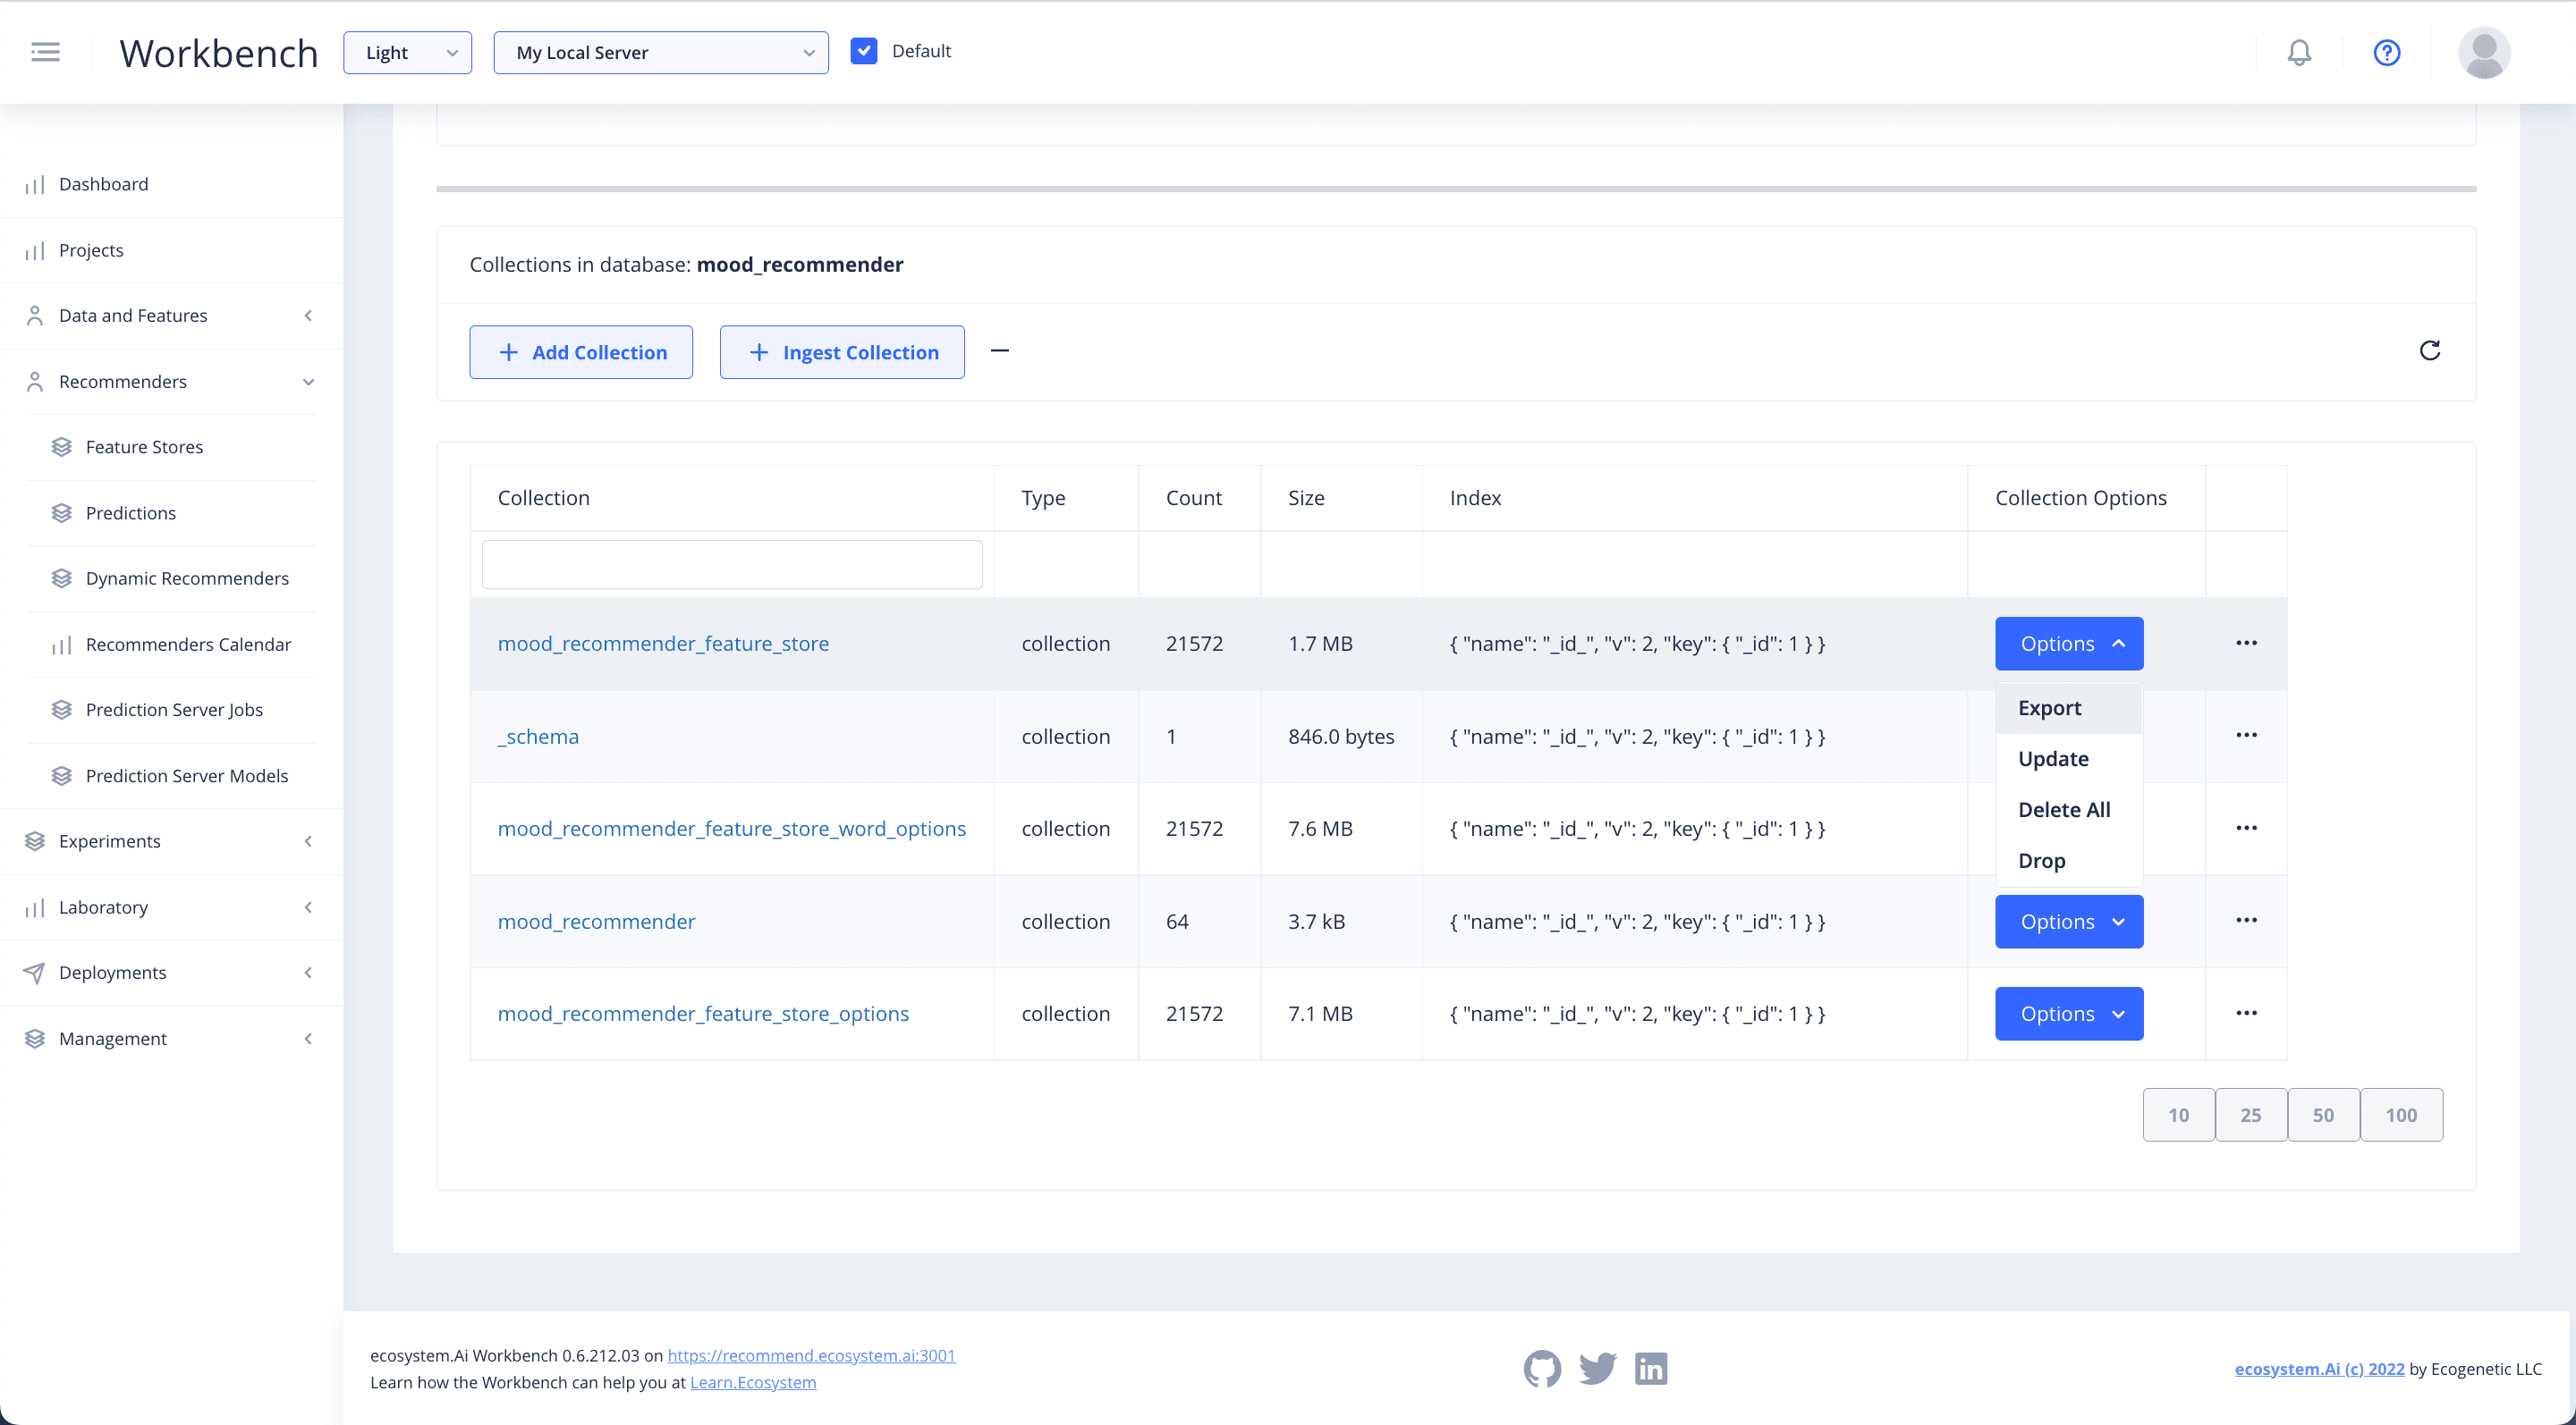Click the help question mark icon

(2387, 52)
